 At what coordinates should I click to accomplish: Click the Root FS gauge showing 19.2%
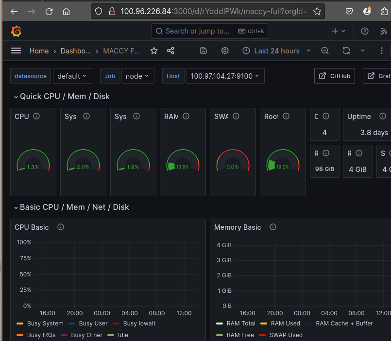click(283, 161)
